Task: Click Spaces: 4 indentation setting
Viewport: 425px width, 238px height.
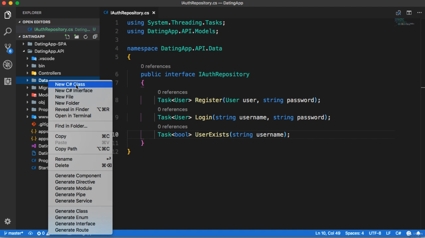Action: (354, 233)
